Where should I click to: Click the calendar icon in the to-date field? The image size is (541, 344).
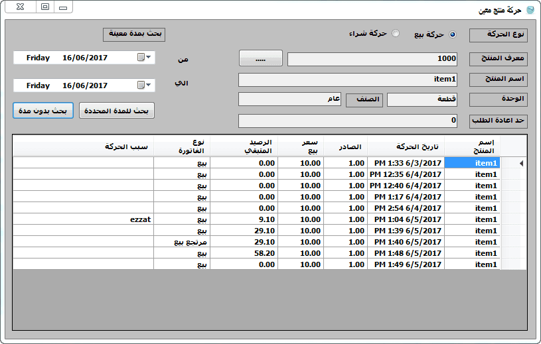pos(141,86)
